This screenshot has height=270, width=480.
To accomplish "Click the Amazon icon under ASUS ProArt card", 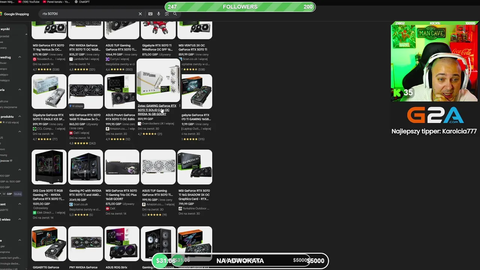I will point(107,129).
